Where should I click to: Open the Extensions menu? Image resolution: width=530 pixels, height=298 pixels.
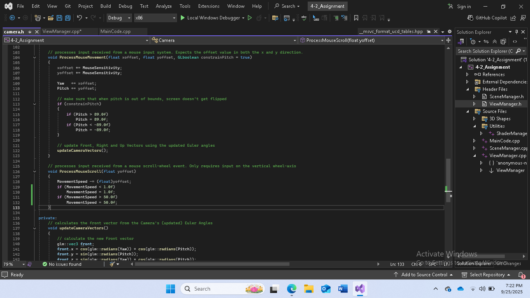[209, 6]
